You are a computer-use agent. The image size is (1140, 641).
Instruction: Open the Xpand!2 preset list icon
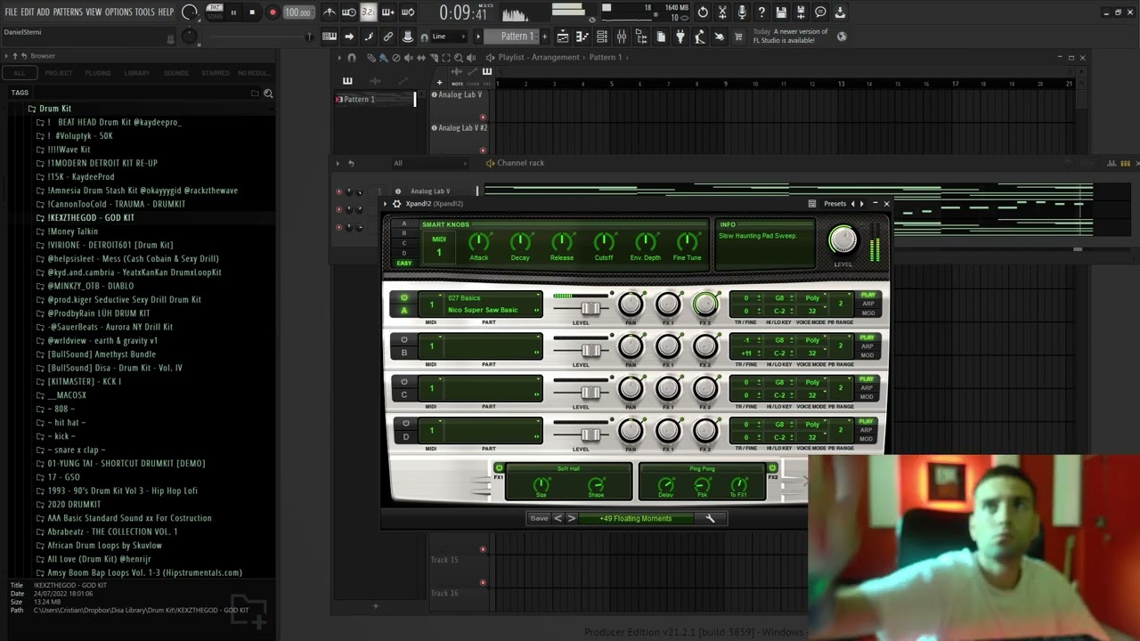[812, 204]
